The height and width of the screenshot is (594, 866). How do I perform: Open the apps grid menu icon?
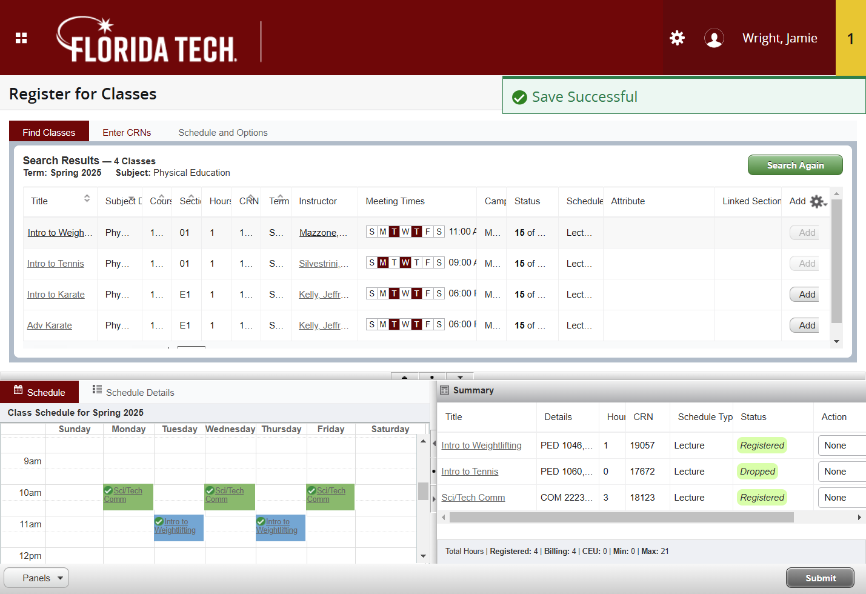pyautogui.click(x=21, y=38)
